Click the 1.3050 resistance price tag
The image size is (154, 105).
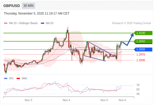[x=143, y=41]
